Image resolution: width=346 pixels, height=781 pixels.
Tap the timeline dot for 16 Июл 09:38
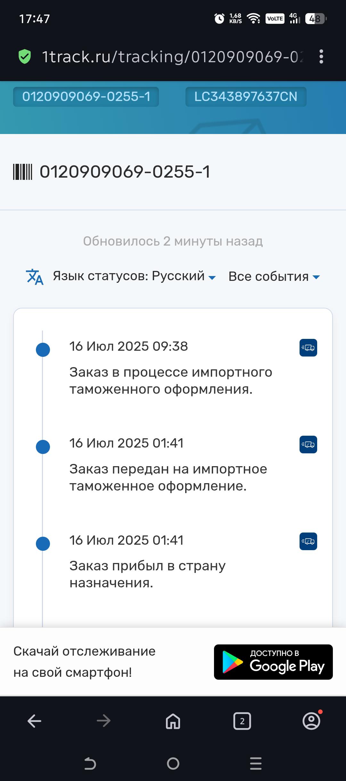click(43, 350)
